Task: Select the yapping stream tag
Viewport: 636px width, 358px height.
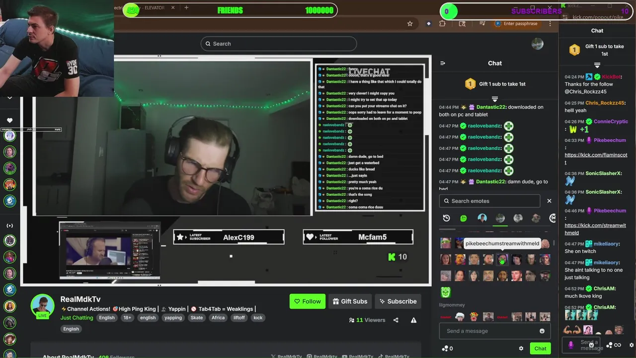Action: coord(173,318)
